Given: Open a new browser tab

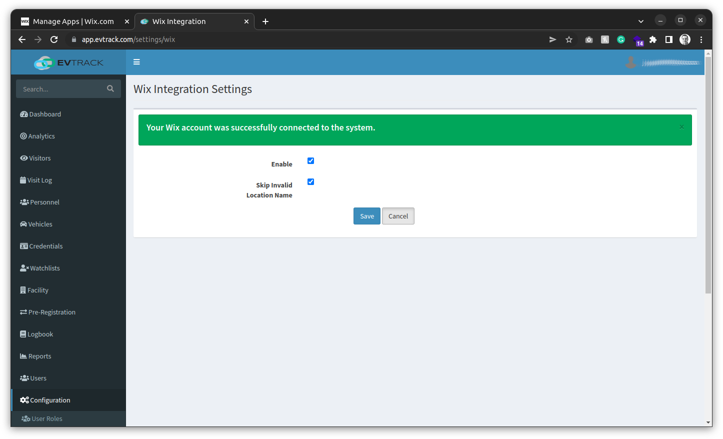Looking at the screenshot, I should 265,21.
